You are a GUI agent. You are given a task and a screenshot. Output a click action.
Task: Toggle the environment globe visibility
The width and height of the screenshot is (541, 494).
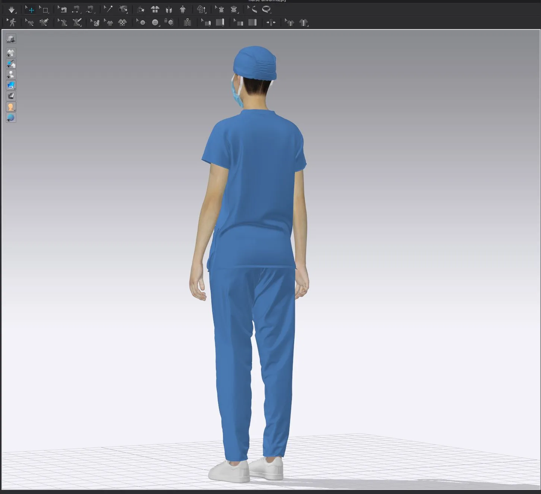tap(11, 118)
